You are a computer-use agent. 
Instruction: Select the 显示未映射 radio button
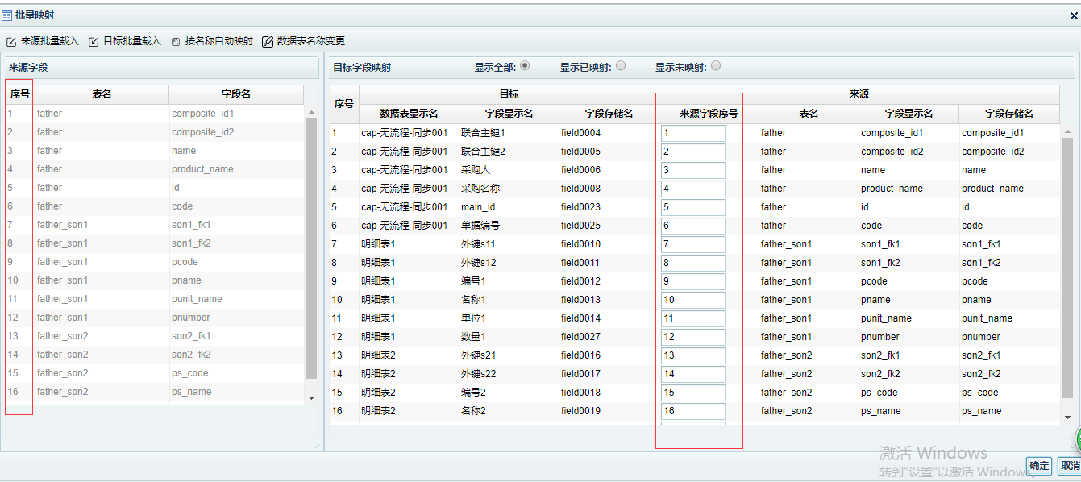(x=716, y=66)
